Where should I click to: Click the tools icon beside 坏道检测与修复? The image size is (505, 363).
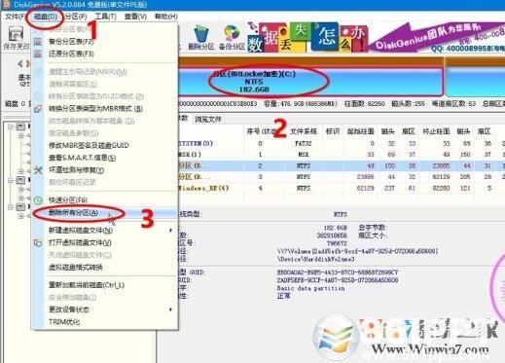click(38, 170)
